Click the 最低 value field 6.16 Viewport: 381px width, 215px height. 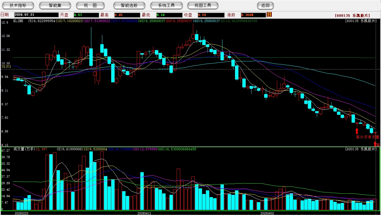click(x=169, y=15)
